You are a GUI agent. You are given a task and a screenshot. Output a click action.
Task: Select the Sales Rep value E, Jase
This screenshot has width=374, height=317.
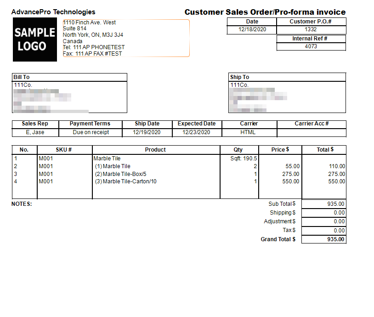pyautogui.click(x=35, y=132)
